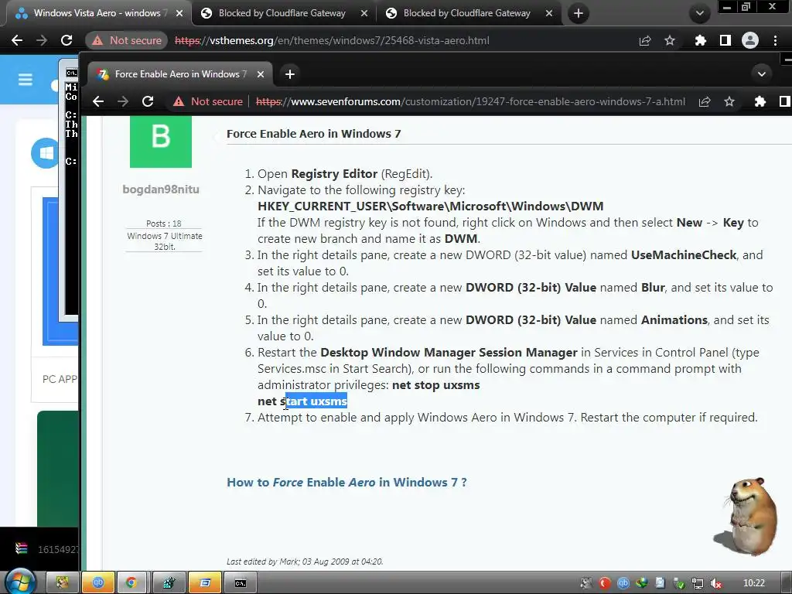
Task: Click the red circular tray icon
Action: 605,583
